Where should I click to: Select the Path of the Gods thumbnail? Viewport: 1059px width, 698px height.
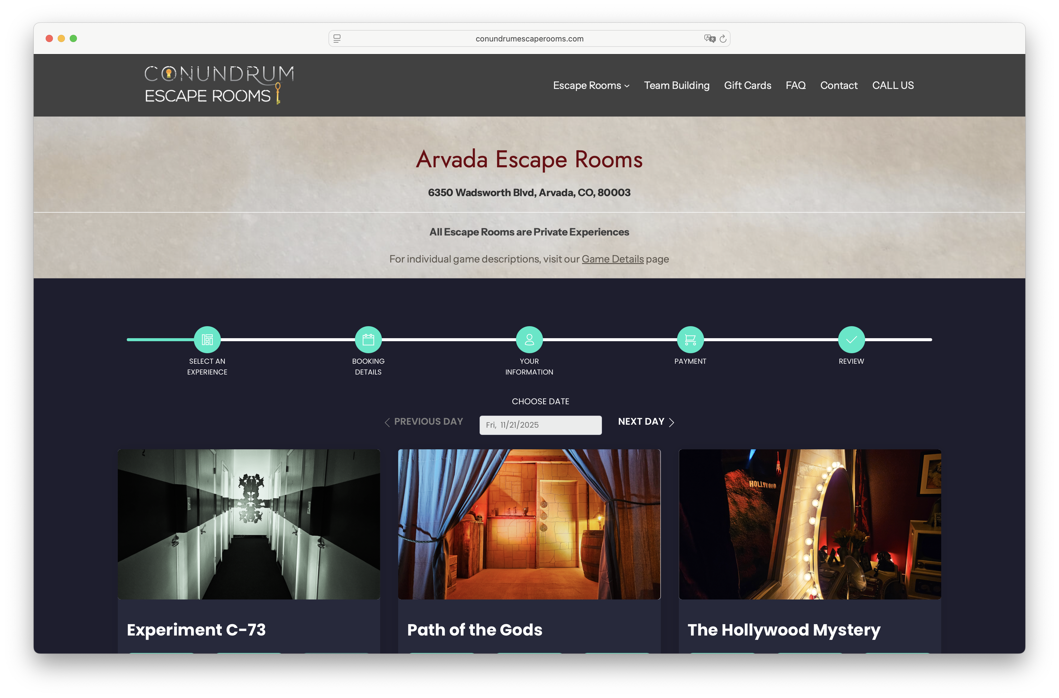pyautogui.click(x=529, y=524)
